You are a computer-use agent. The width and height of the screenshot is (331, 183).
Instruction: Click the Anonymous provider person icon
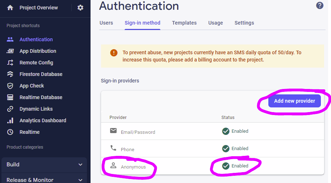point(113,165)
